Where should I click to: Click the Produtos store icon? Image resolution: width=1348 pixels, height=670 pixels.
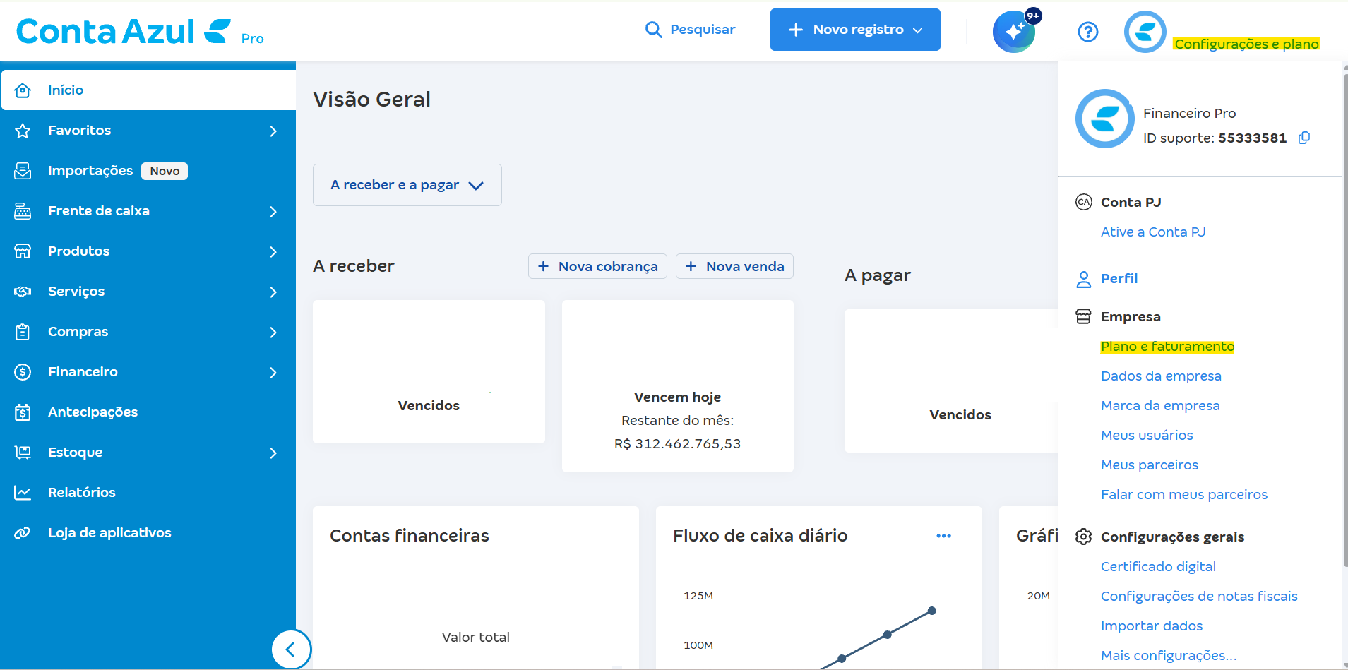coord(23,251)
